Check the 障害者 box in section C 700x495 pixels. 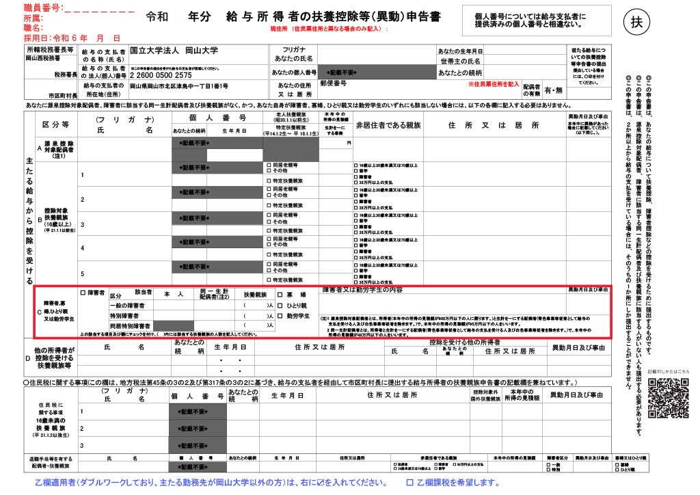(83, 293)
